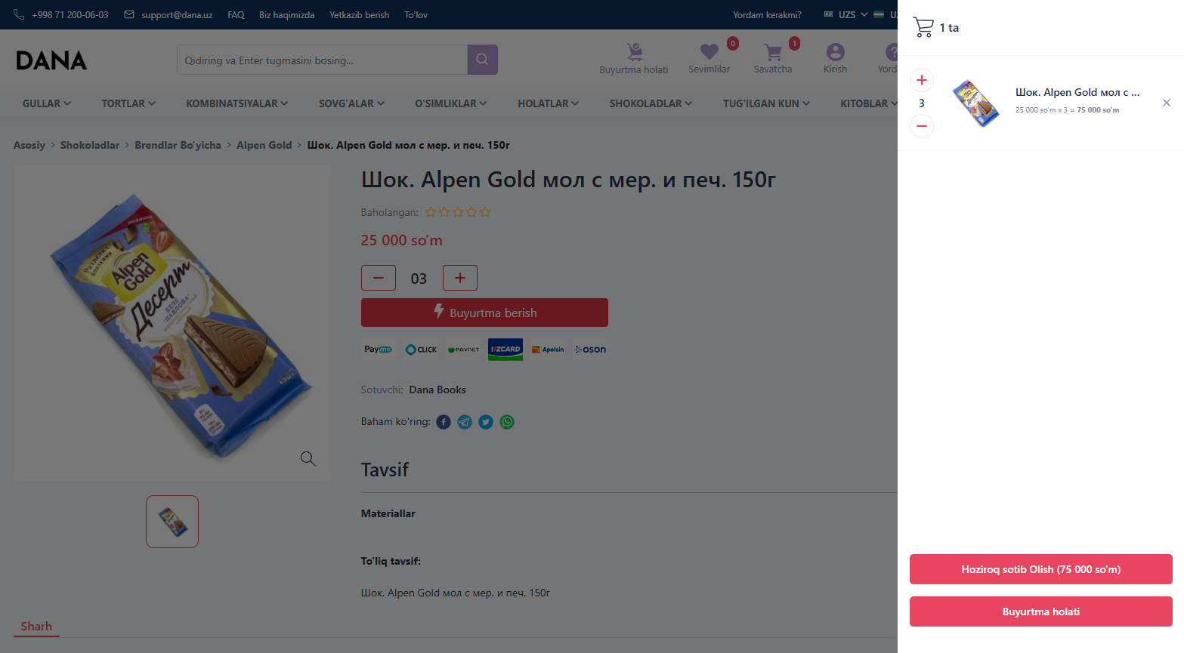This screenshot has height=653, width=1184.
Task: Click the Kirish user account icon
Action: tap(835, 52)
